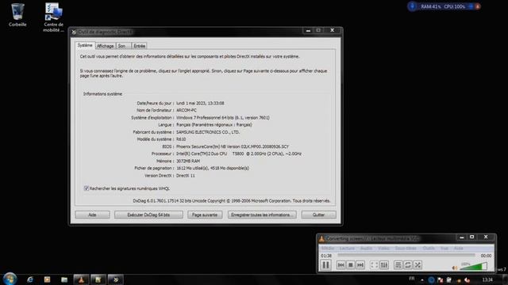
Task: Open Centre de mobilité desktop icon
Action: click(x=53, y=17)
